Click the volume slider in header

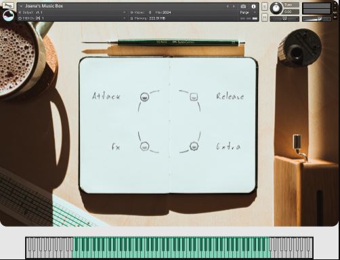click(316, 19)
